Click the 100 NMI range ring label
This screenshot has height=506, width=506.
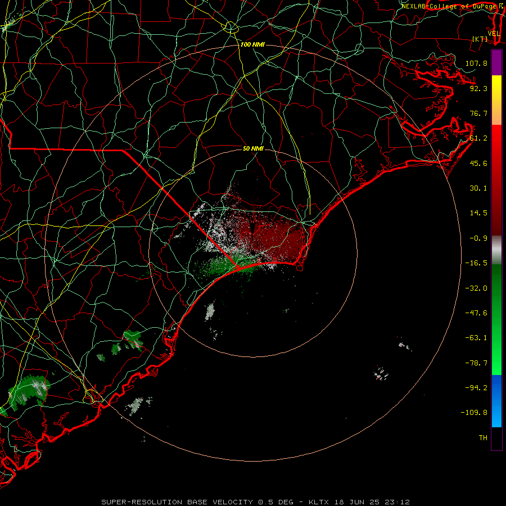click(x=252, y=44)
